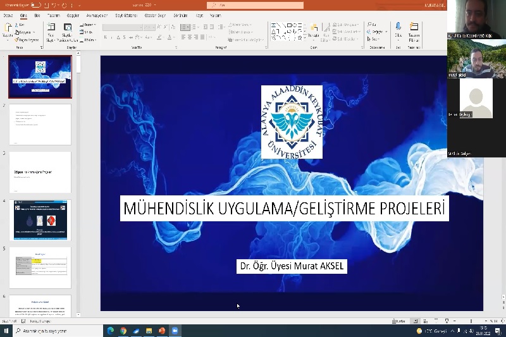This screenshot has height=337, width=506.
Task: Click the Windows search box in taskbar
Action: click(x=57, y=331)
